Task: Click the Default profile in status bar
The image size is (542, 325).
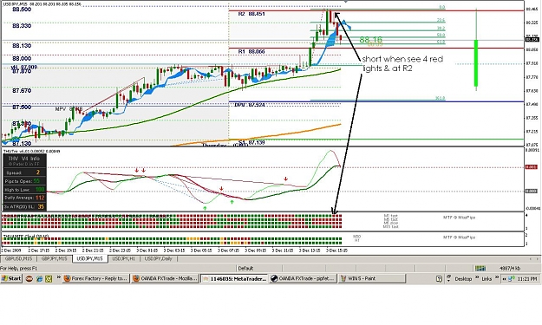Action: [x=245, y=269]
